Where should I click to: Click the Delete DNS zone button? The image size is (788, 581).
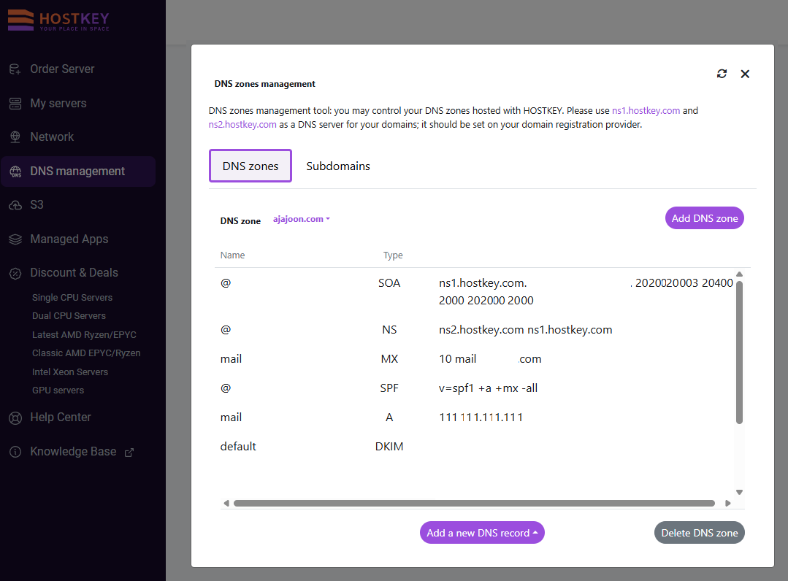700,533
